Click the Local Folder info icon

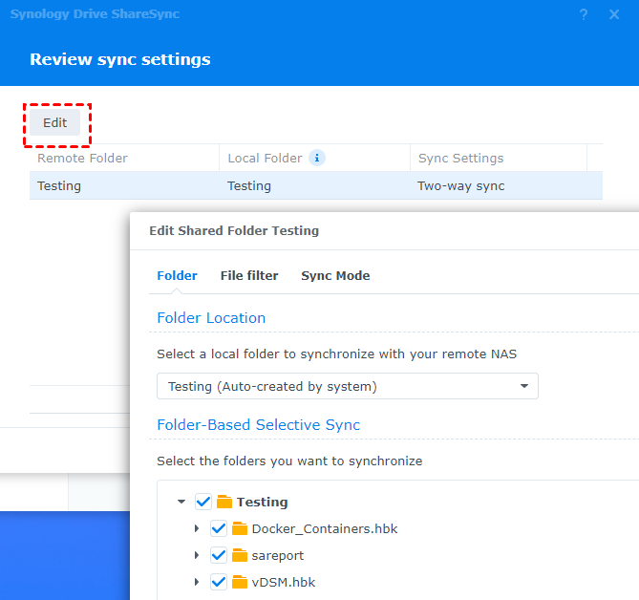click(317, 158)
